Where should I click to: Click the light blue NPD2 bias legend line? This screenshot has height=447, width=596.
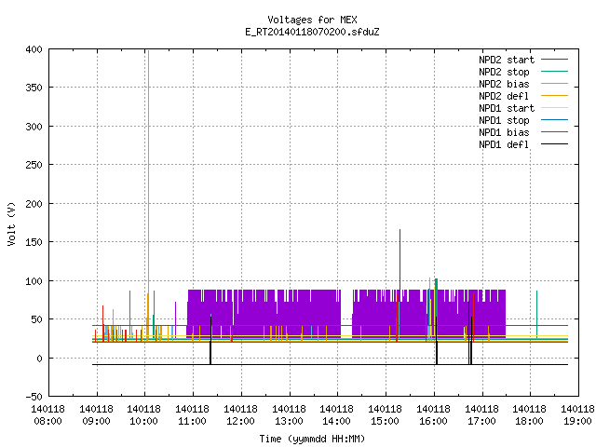[x=555, y=83]
